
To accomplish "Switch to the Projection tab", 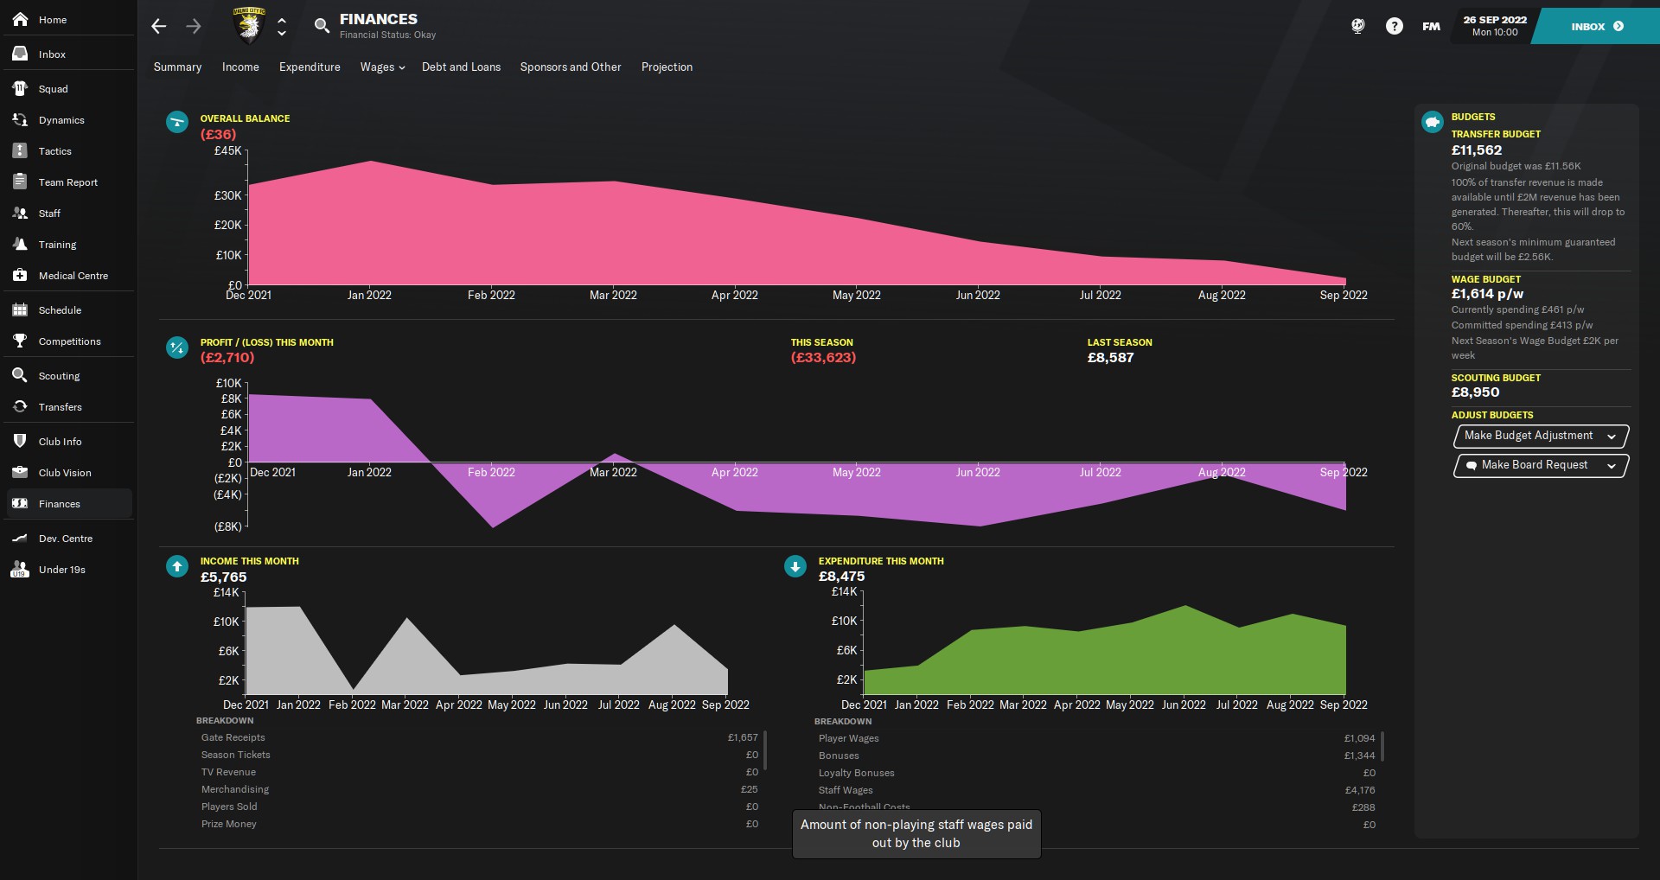I will coord(667,67).
